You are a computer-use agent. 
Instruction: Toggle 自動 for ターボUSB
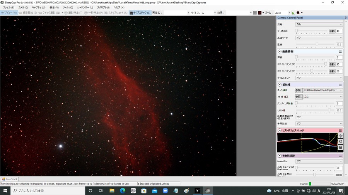332,31
